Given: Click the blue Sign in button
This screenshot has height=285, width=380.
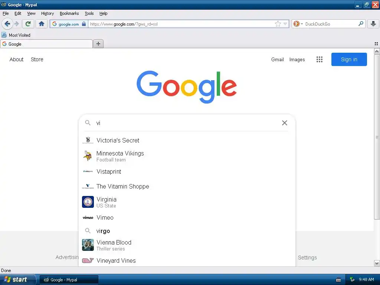Looking at the screenshot, I should [x=349, y=59].
